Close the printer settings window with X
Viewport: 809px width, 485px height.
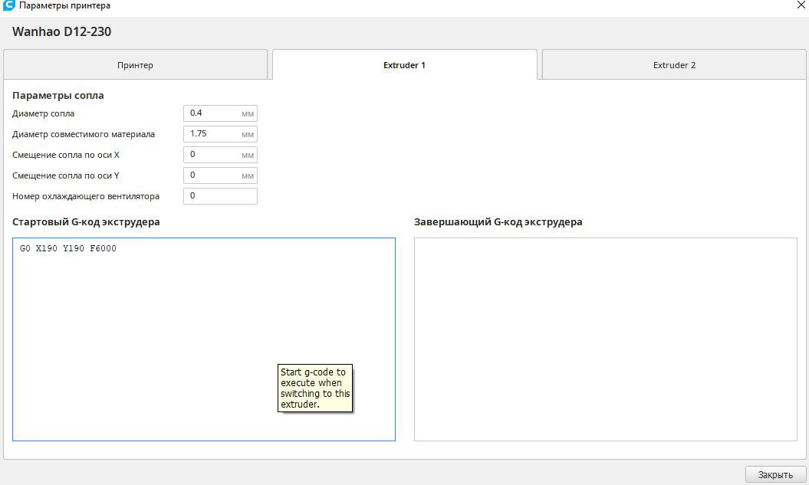click(x=801, y=5)
